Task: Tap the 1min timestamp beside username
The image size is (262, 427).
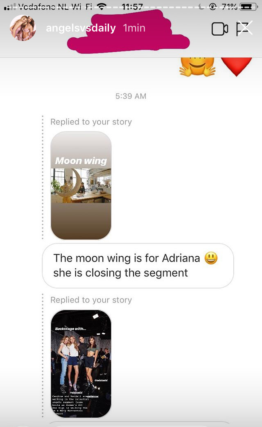Action: click(134, 28)
